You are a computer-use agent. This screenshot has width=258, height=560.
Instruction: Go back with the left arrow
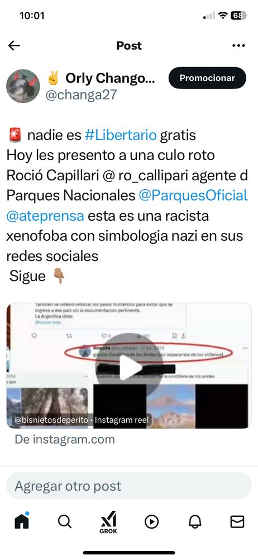(x=14, y=45)
